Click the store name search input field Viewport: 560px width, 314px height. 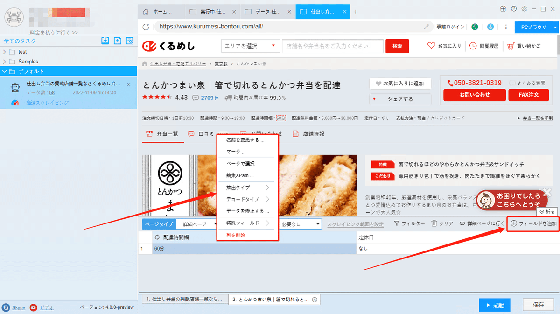(x=333, y=46)
